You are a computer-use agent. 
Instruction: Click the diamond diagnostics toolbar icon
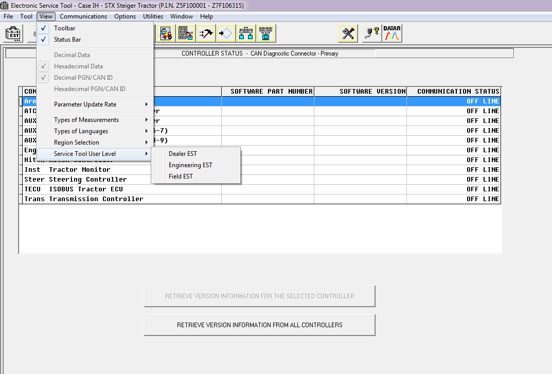tap(225, 33)
